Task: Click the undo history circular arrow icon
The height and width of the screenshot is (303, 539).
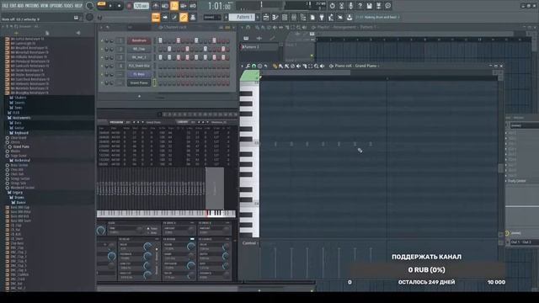Action: pos(332,6)
